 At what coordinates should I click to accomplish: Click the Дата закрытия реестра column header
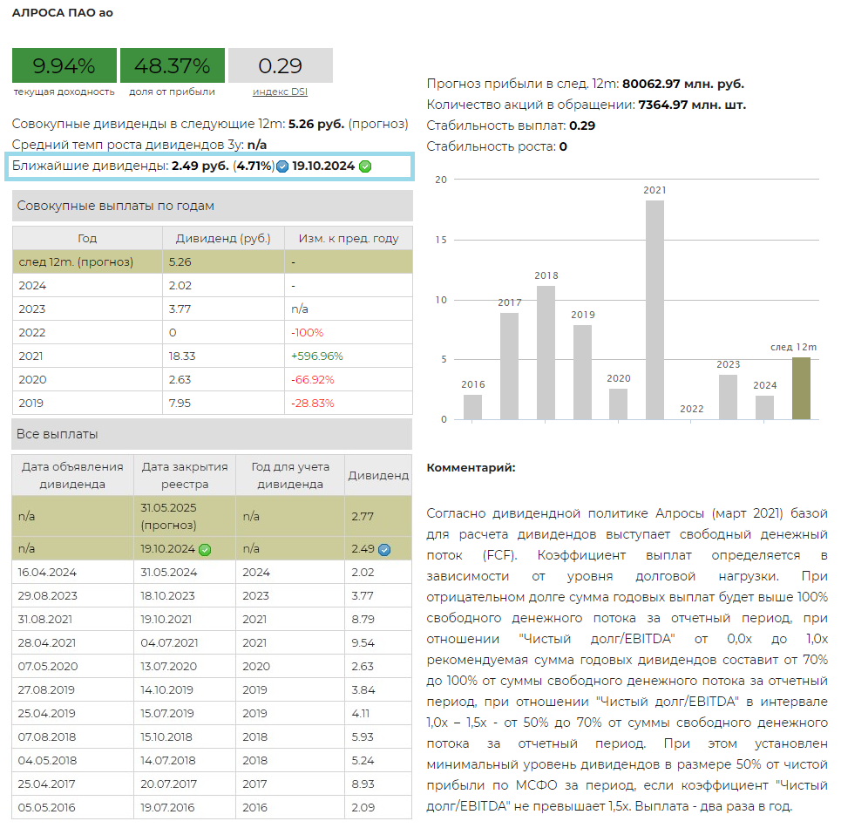[185, 475]
